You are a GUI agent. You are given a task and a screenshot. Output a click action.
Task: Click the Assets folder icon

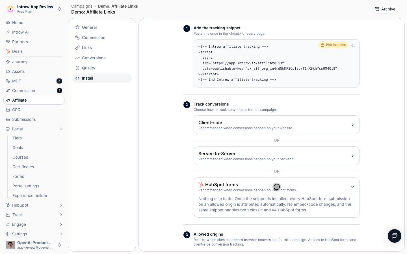tap(8, 71)
